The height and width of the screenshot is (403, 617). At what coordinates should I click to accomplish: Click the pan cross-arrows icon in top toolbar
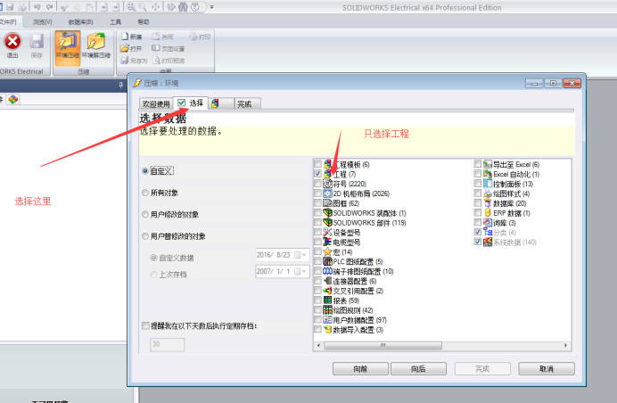pyautogui.click(x=156, y=7)
